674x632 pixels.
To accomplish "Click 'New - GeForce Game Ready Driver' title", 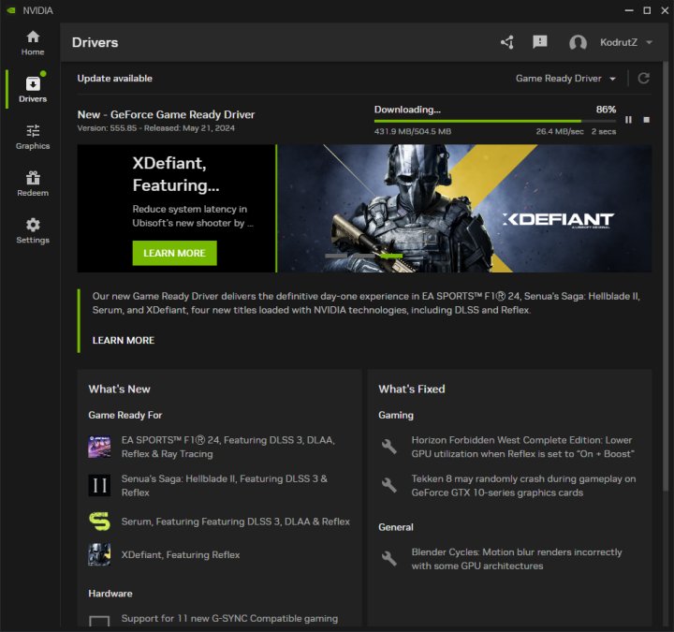I will 166,114.
